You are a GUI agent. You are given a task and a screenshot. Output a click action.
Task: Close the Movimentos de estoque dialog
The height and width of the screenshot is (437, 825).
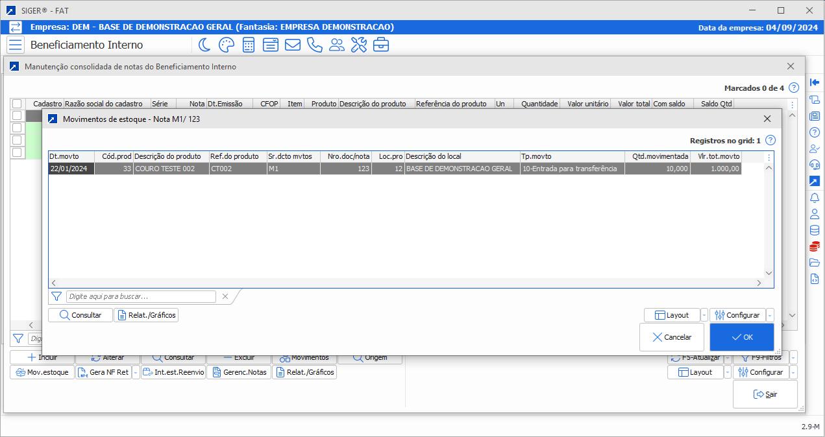767,119
